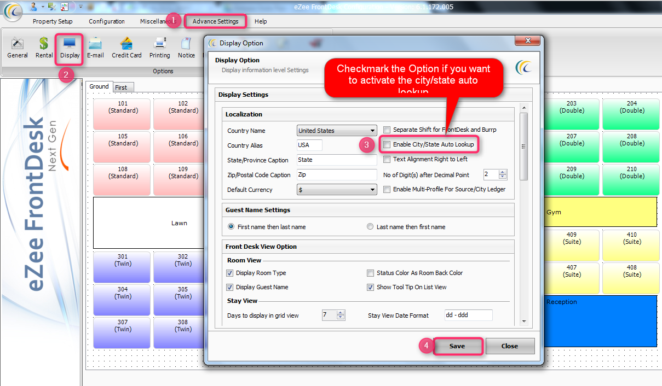Image resolution: width=662 pixels, height=386 pixels.
Task: Open General options in the ribbon
Action: pos(18,48)
